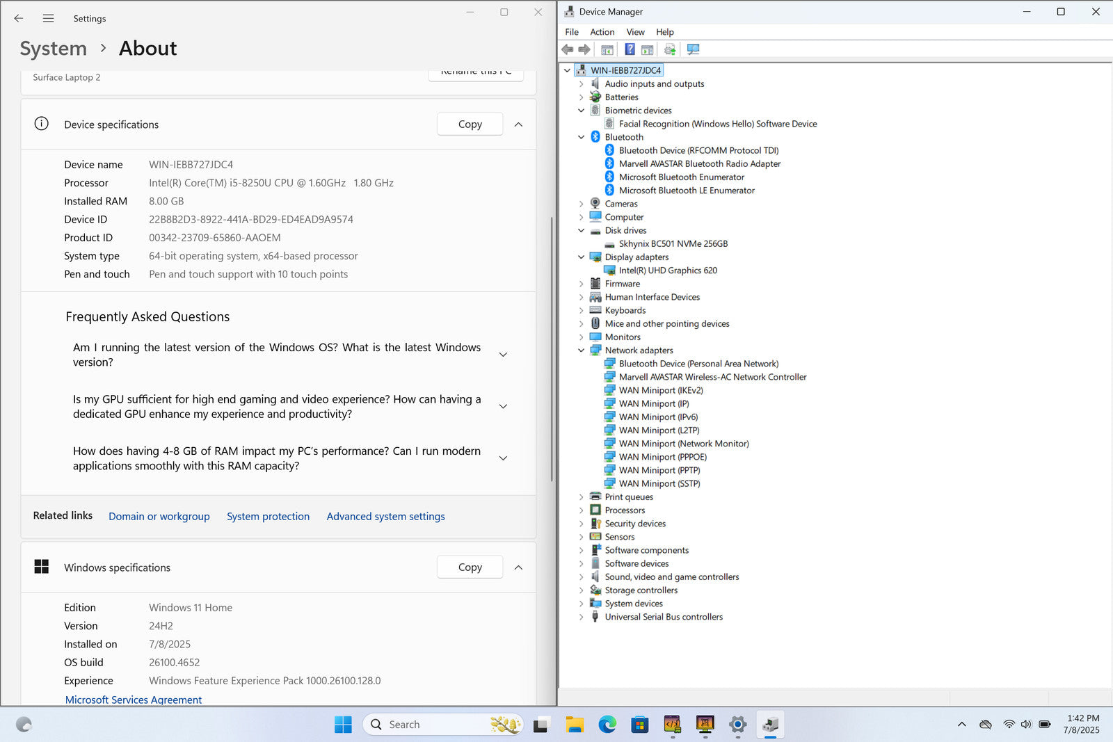Open Microsoft Store from the taskbar

point(639,725)
